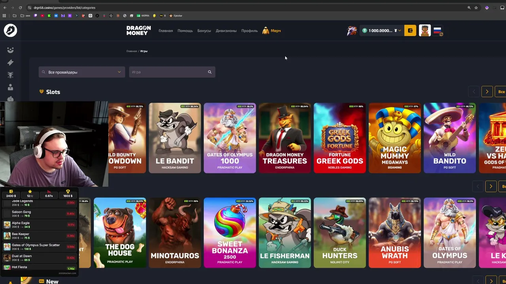
Task: Open the Le Fisherman game card
Action: (x=285, y=233)
